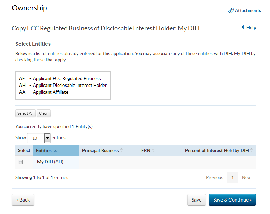Sort by the Entities column header
The height and width of the screenshot is (214, 270).
tap(44, 150)
